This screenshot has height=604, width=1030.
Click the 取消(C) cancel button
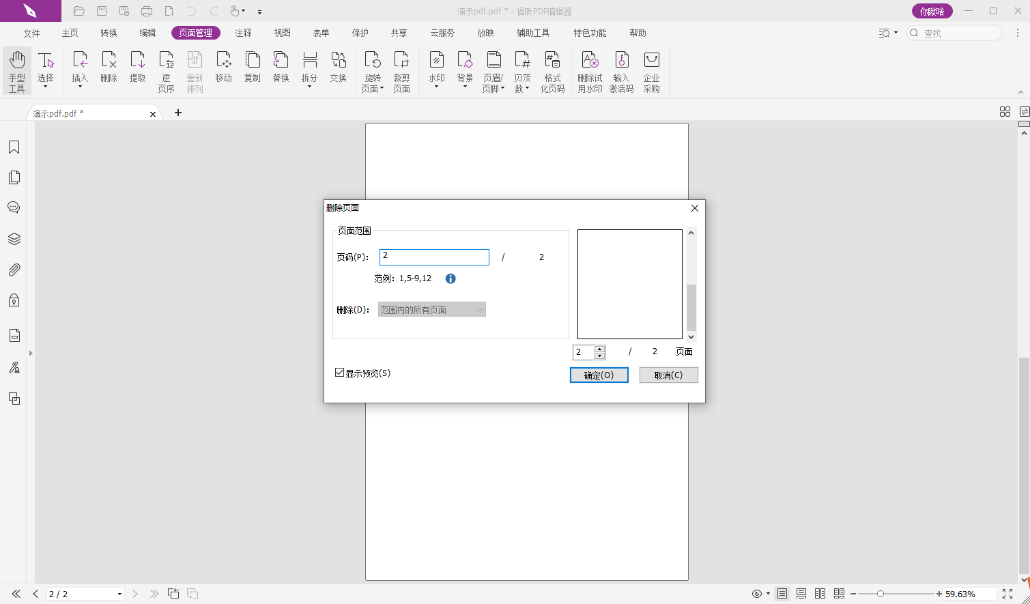(668, 375)
